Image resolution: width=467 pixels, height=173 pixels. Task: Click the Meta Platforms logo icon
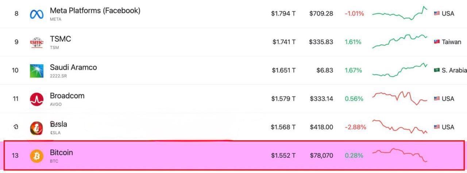tap(36, 14)
